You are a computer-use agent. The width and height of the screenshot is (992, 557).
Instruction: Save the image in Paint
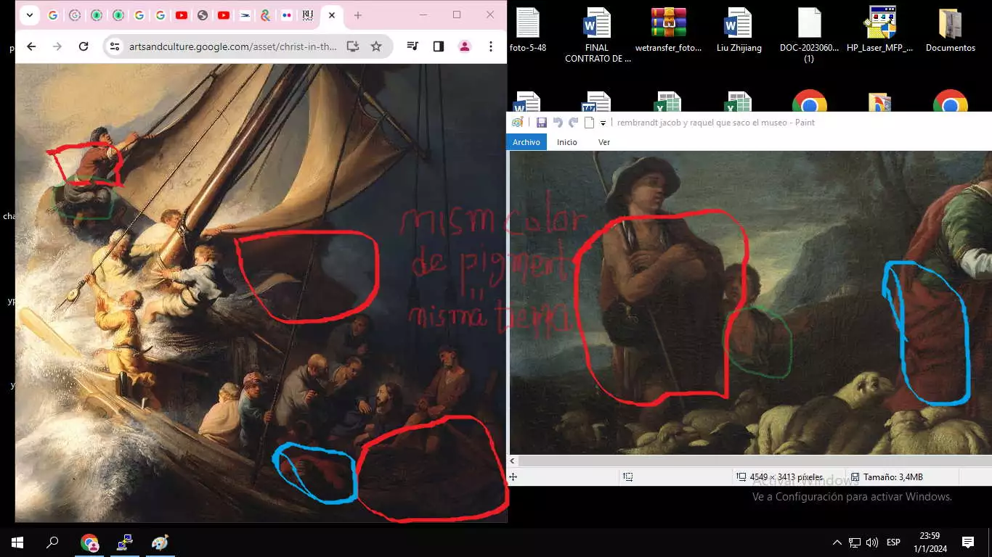coord(542,123)
